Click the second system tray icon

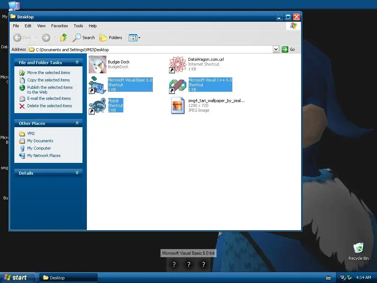(349, 278)
